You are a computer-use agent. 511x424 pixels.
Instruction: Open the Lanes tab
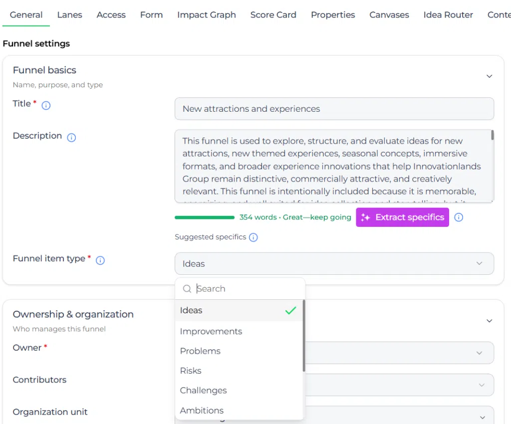69,15
